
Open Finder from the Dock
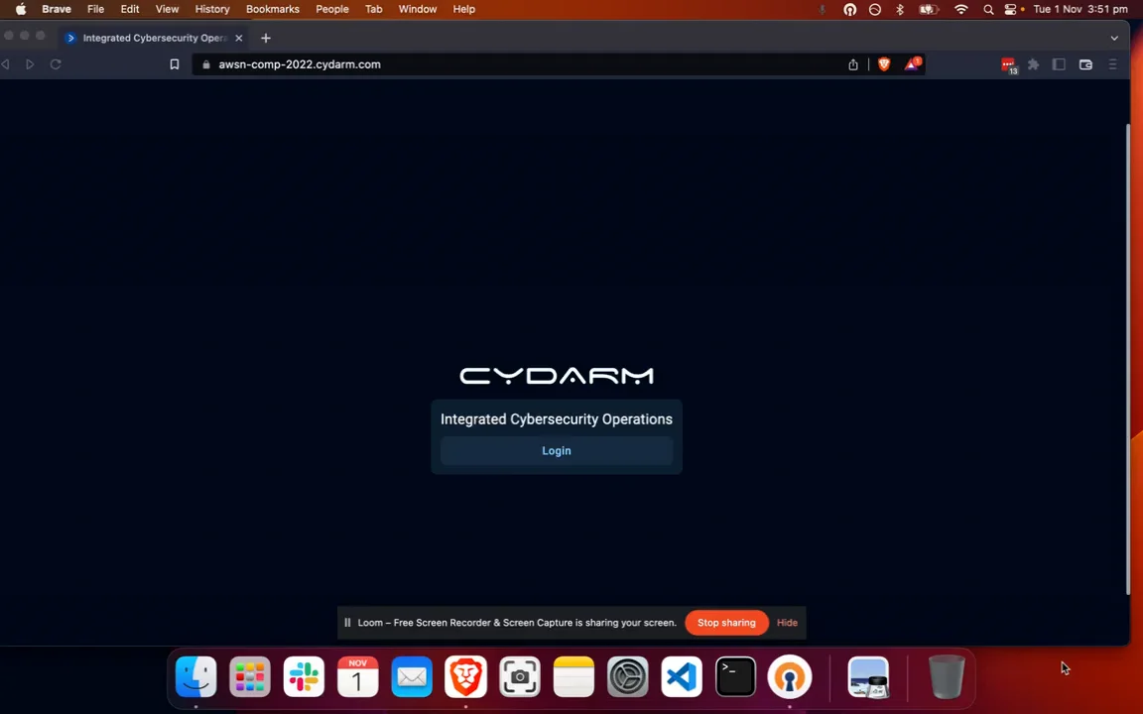[x=196, y=677]
